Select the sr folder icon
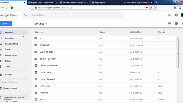 36,38
